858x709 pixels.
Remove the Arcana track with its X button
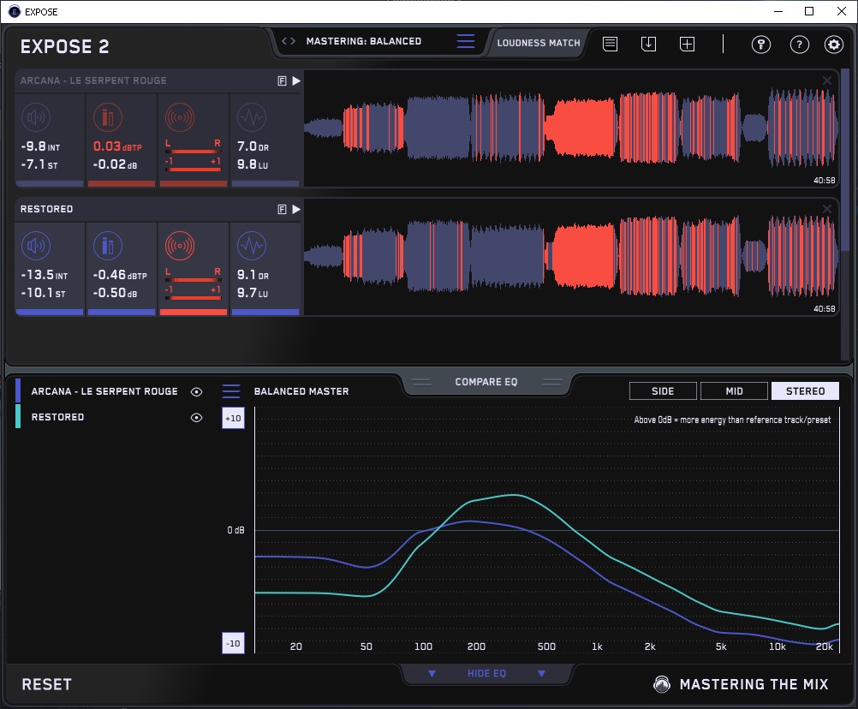(827, 80)
